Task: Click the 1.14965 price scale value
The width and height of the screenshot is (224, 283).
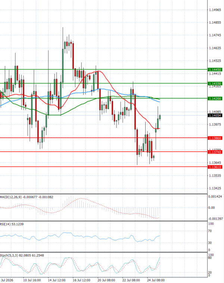Action: point(215,10)
